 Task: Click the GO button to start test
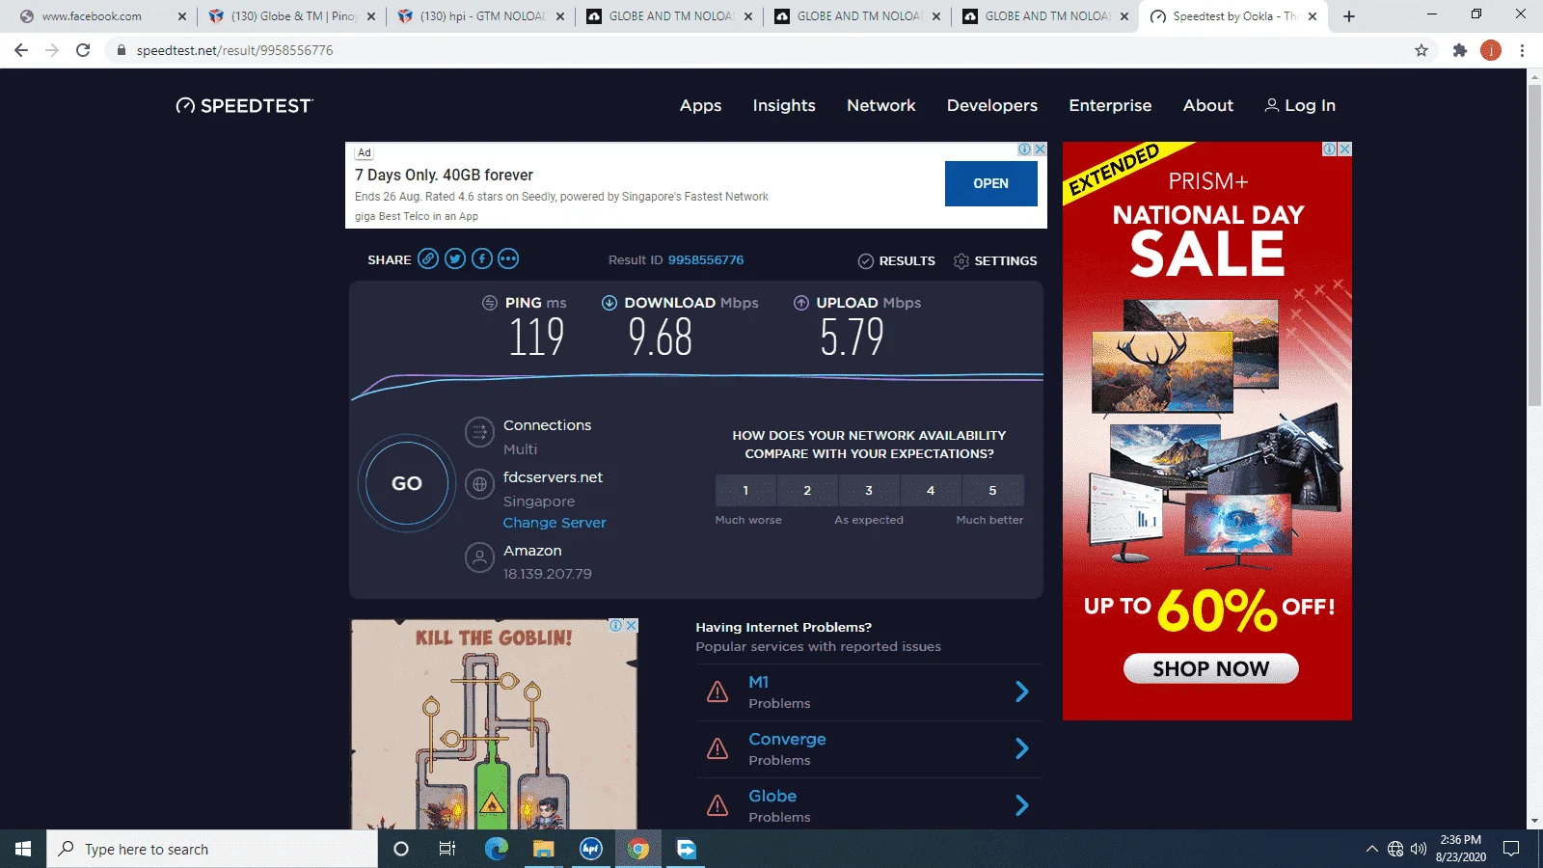(x=407, y=483)
